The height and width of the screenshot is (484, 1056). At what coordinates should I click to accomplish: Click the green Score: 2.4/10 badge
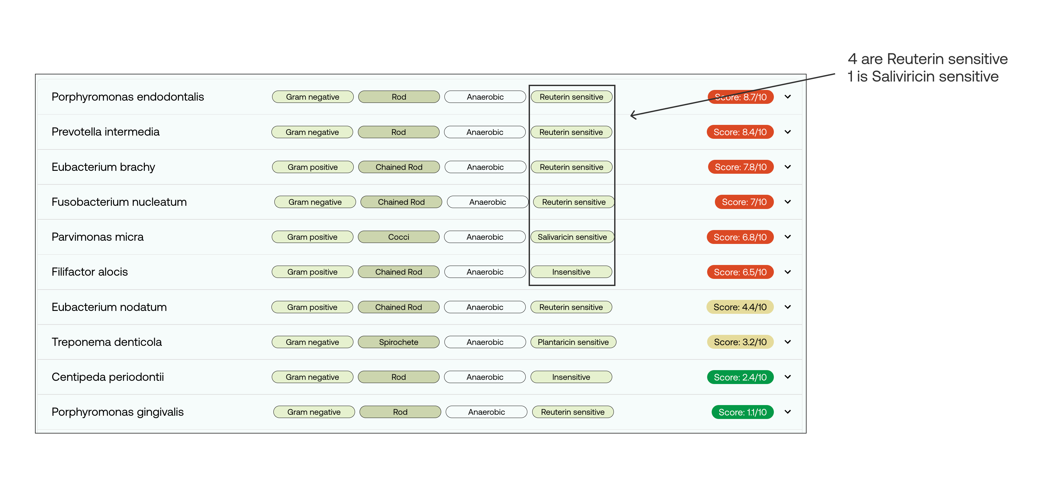(740, 377)
